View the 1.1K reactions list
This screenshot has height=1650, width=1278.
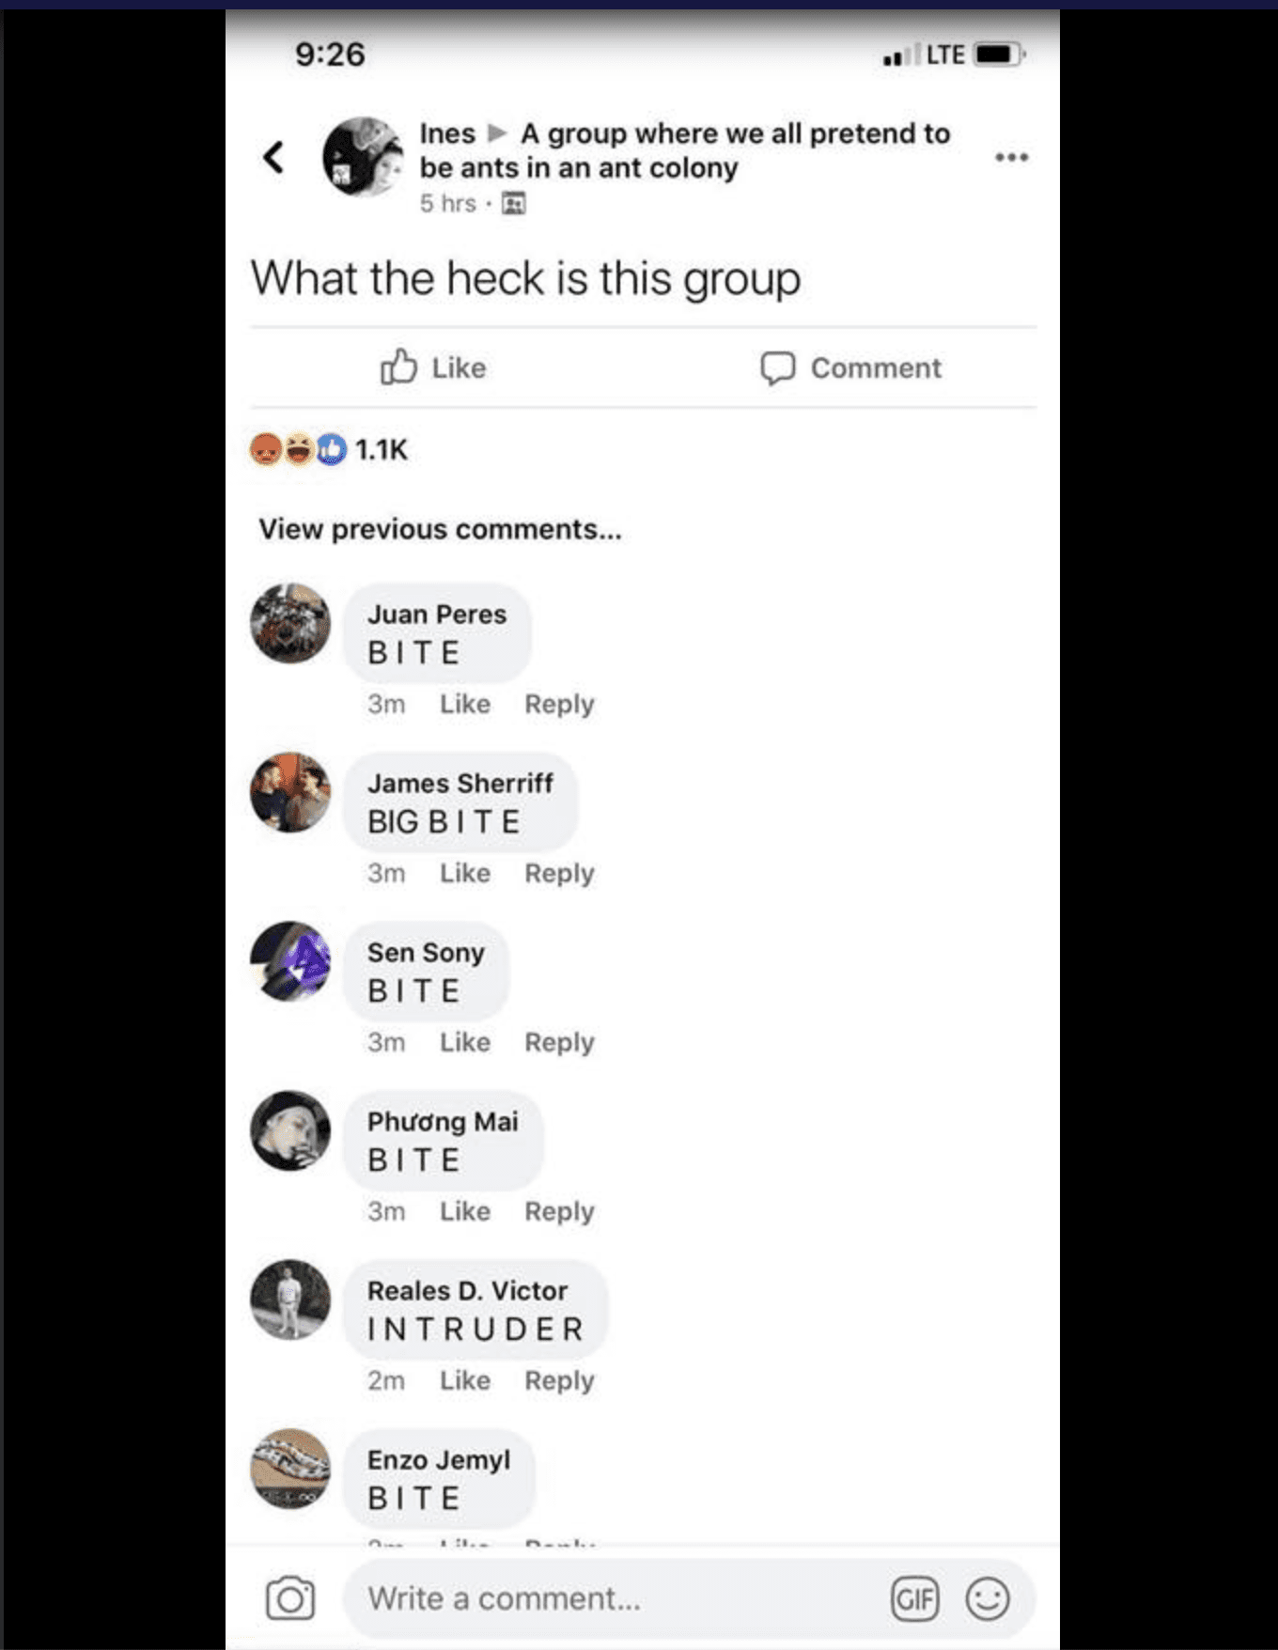point(329,450)
